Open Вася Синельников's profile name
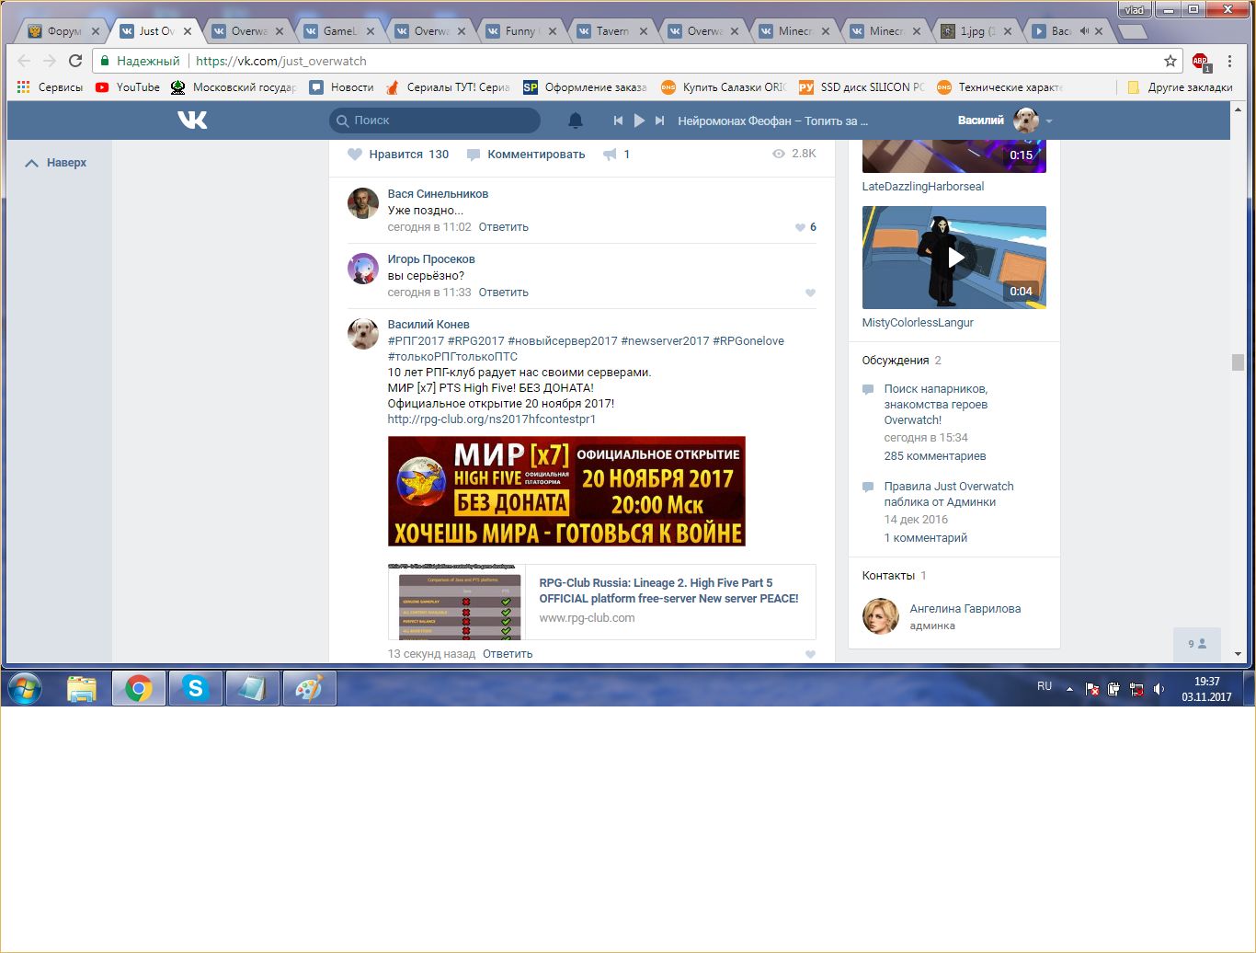Image resolution: width=1256 pixels, height=953 pixels. (x=438, y=194)
